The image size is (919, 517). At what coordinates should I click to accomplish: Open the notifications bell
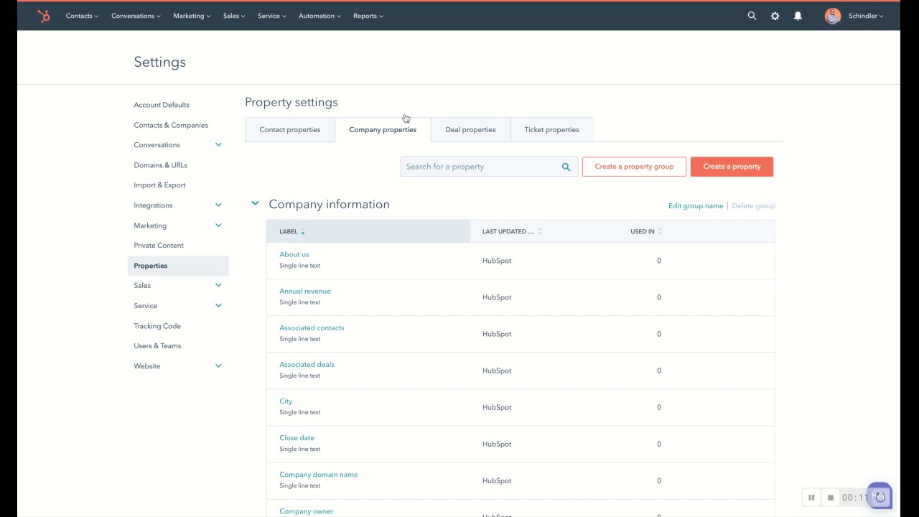click(798, 16)
